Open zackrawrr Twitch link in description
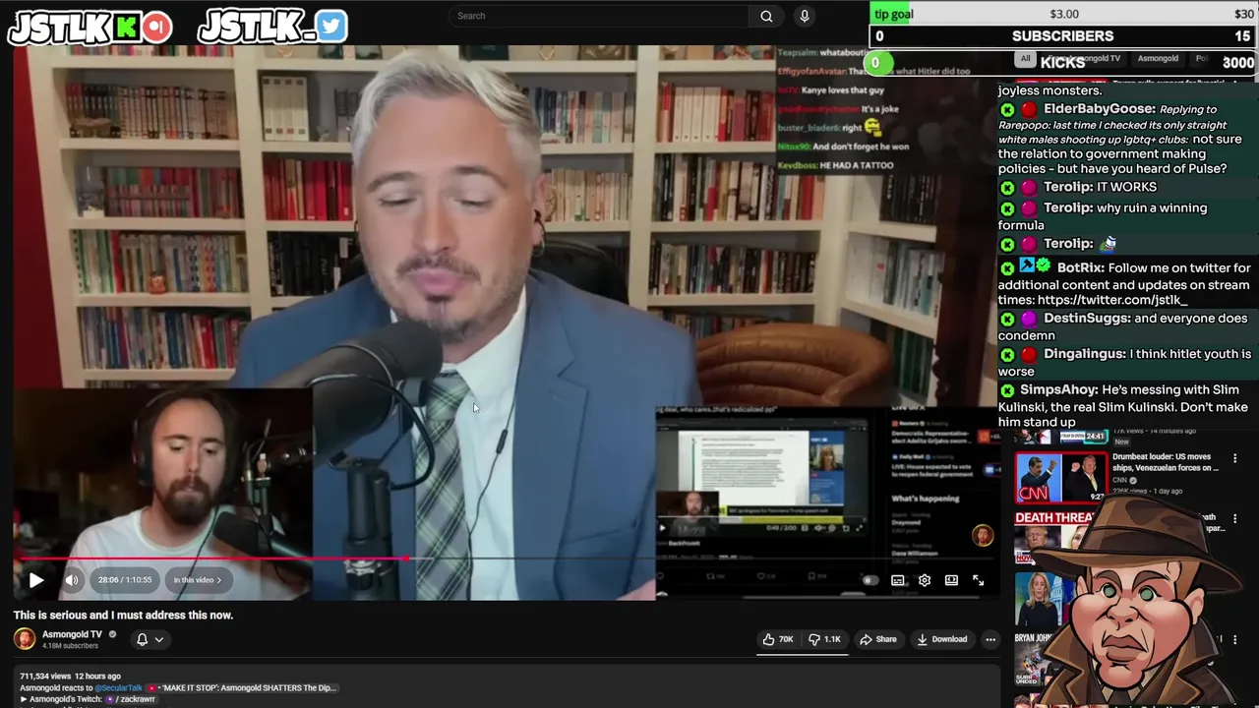 pos(130,699)
